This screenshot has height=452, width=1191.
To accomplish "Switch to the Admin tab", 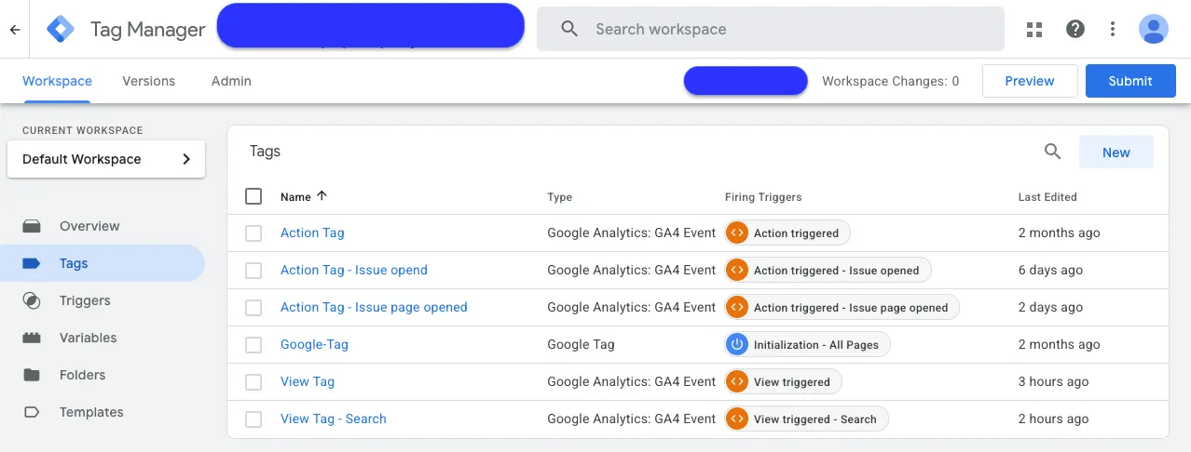I will click(x=231, y=81).
